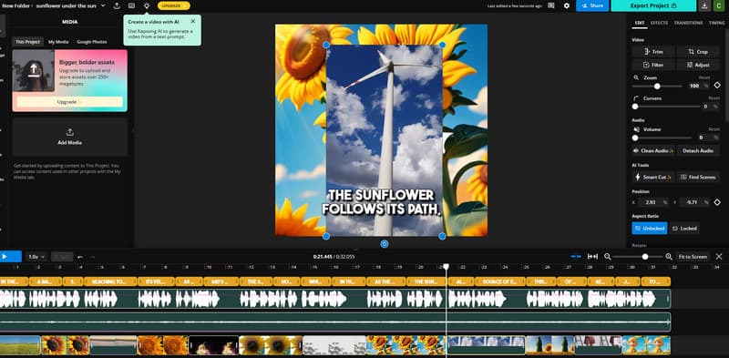
Task: Click the timeline zoom out magnifier
Action: 607,257
